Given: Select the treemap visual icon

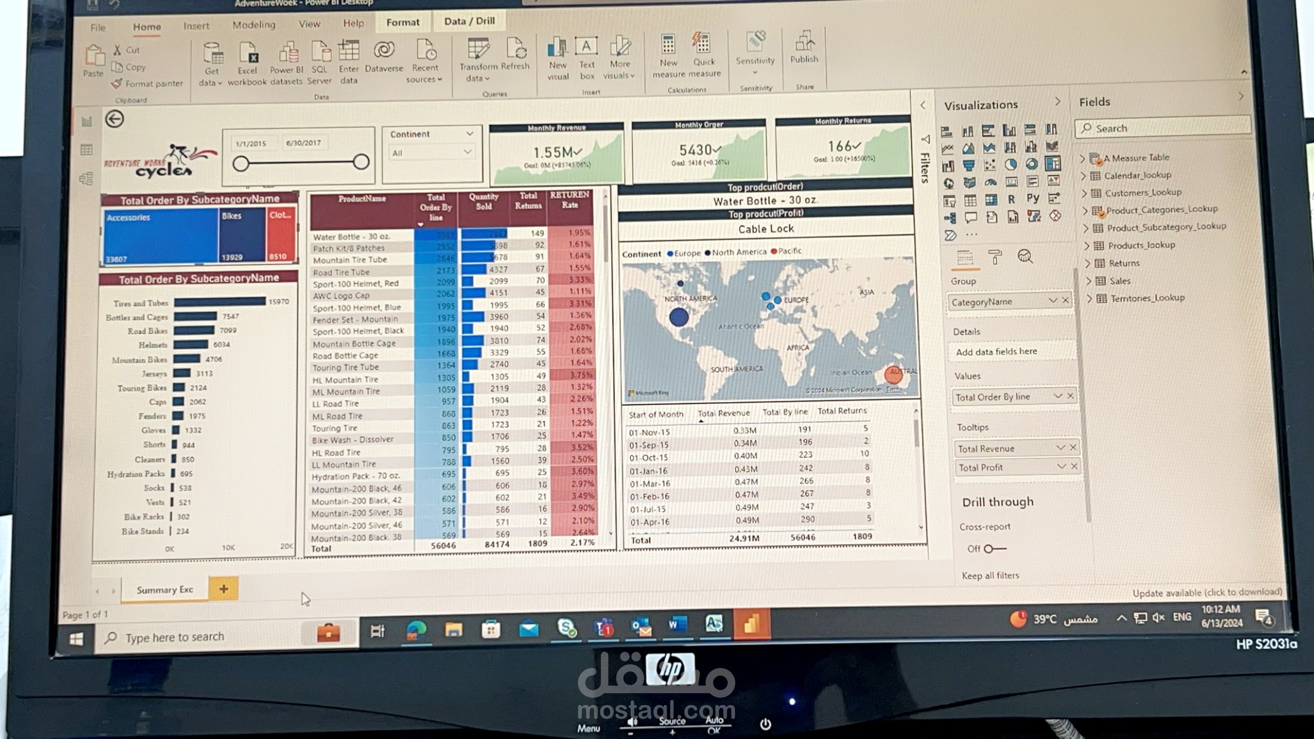Looking at the screenshot, I should 1053,163.
